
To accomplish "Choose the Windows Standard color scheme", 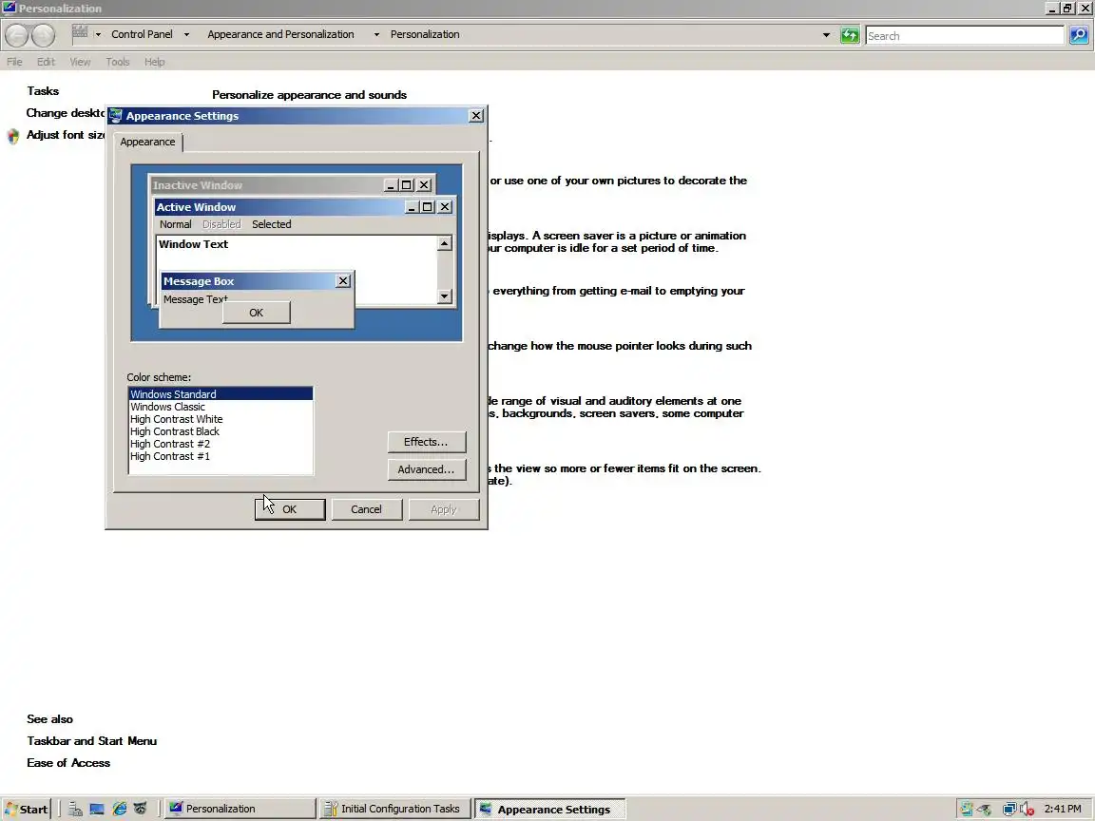I will pos(221,394).
